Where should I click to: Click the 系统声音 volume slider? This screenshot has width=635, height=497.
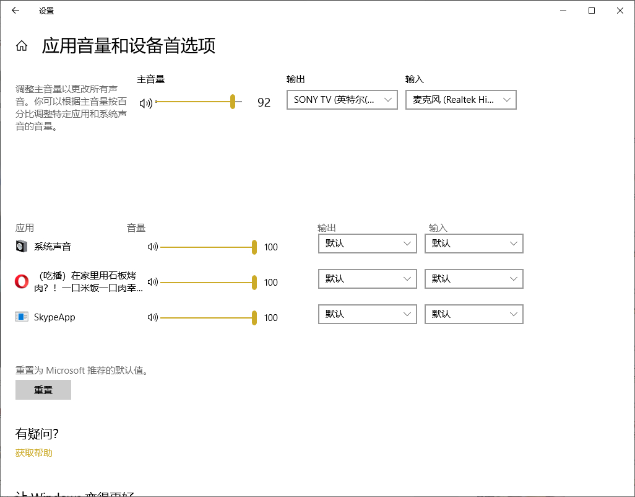[x=209, y=247]
